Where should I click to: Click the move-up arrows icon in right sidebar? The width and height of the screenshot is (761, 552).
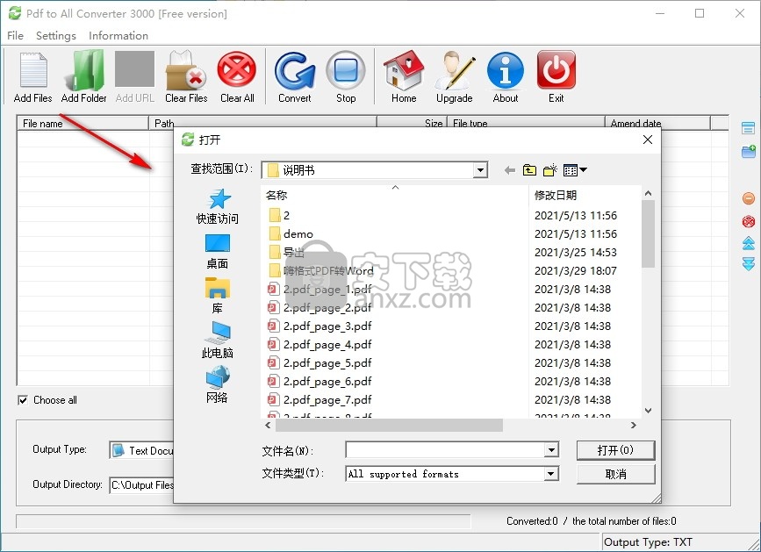point(749,242)
